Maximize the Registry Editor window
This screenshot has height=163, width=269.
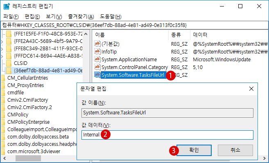(x=240, y=7)
